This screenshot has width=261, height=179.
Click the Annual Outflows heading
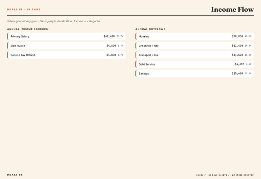click(x=151, y=29)
